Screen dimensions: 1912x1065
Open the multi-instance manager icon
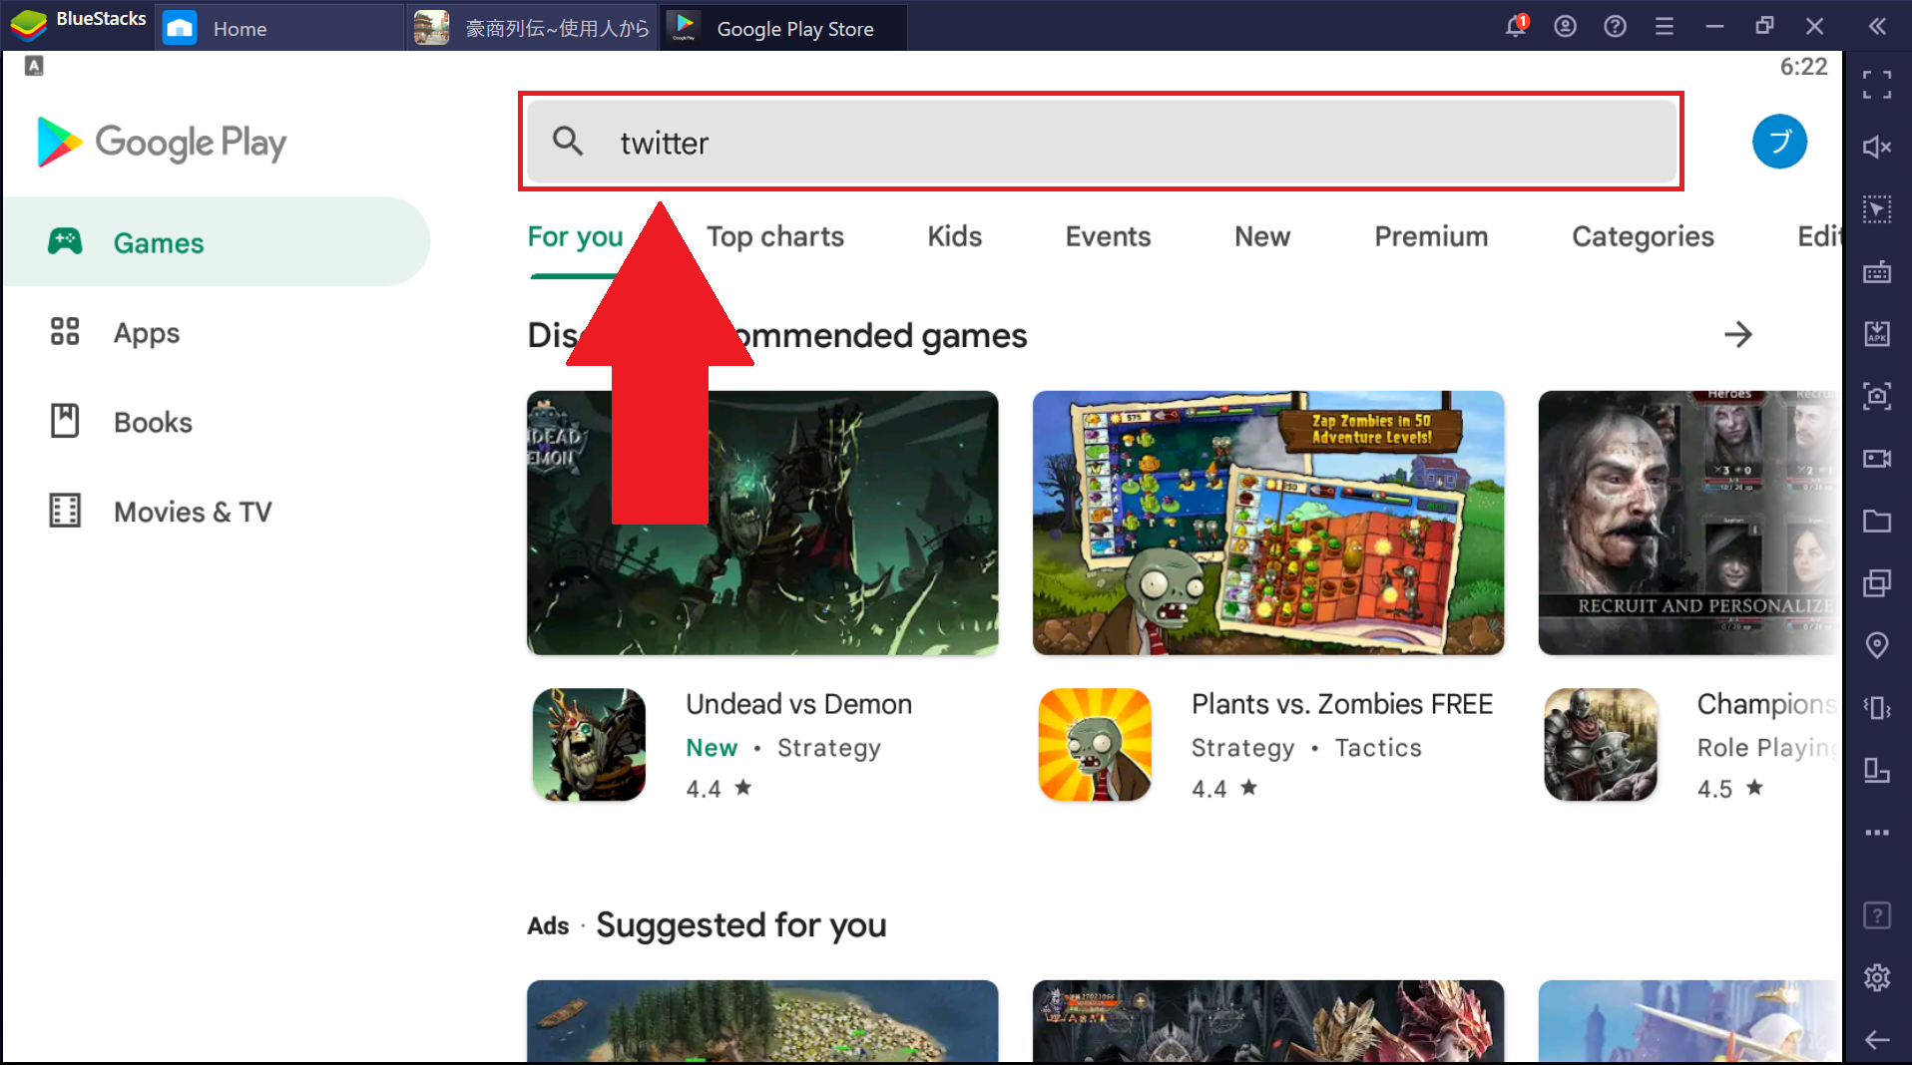(x=1876, y=582)
